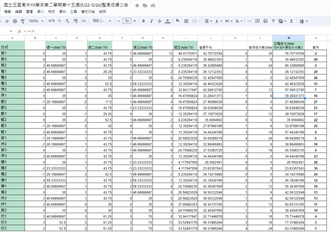Increase font size with plus button

point(135,21)
